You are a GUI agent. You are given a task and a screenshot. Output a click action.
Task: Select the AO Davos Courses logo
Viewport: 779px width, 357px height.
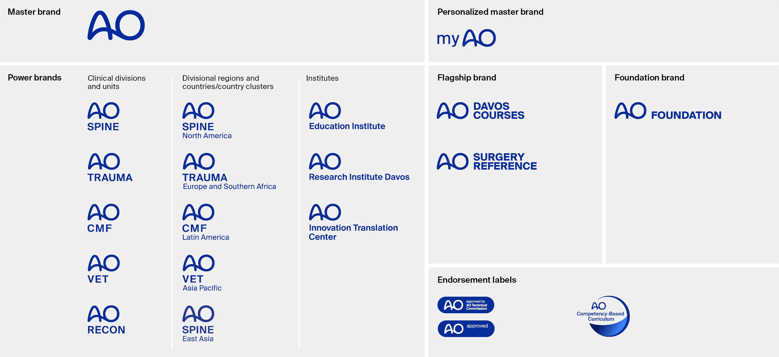[x=480, y=110]
